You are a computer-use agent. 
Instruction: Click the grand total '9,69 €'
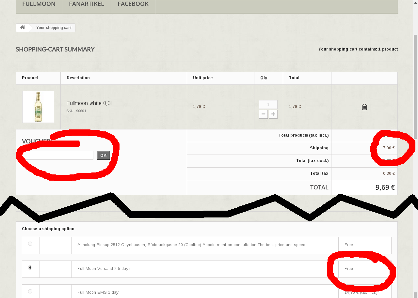tap(385, 187)
